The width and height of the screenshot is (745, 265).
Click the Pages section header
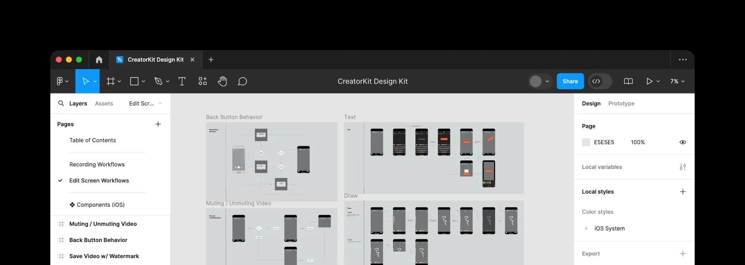click(x=65, y=124)
